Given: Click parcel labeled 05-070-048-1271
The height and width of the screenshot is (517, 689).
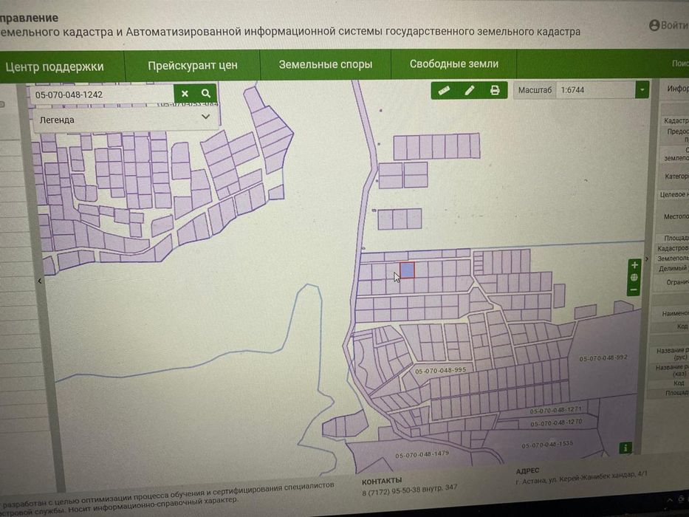Looking at the screenshot, I should tap(555, 410).
